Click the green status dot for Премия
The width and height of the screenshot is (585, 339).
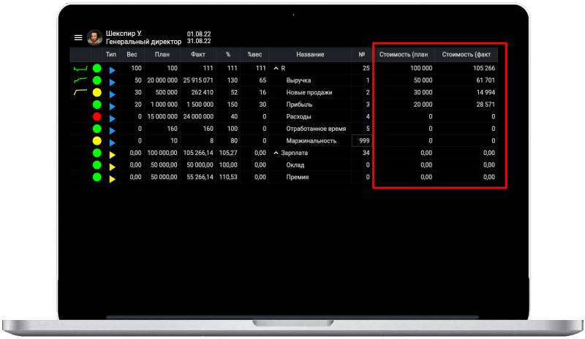(x=97, y=177)
